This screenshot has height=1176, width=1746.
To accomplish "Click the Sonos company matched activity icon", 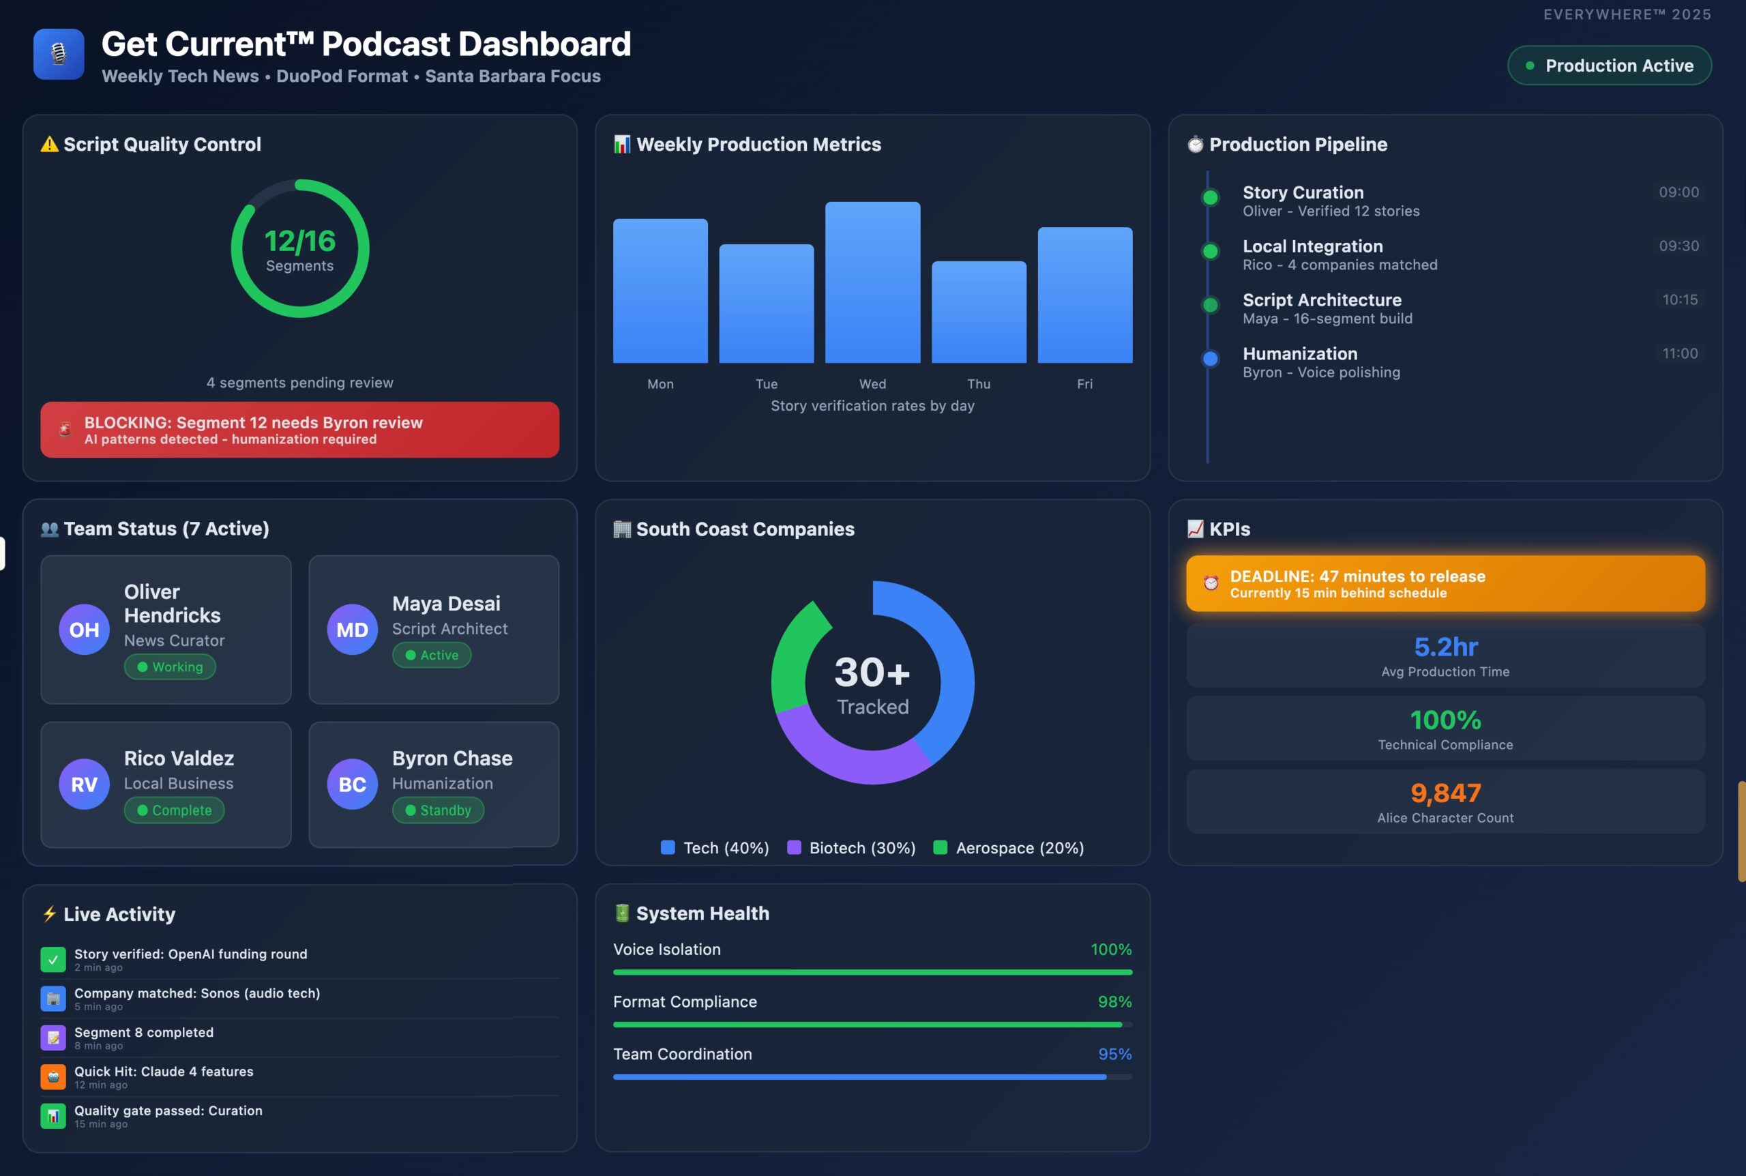I will pyautogui.click(x=53, y=998).
